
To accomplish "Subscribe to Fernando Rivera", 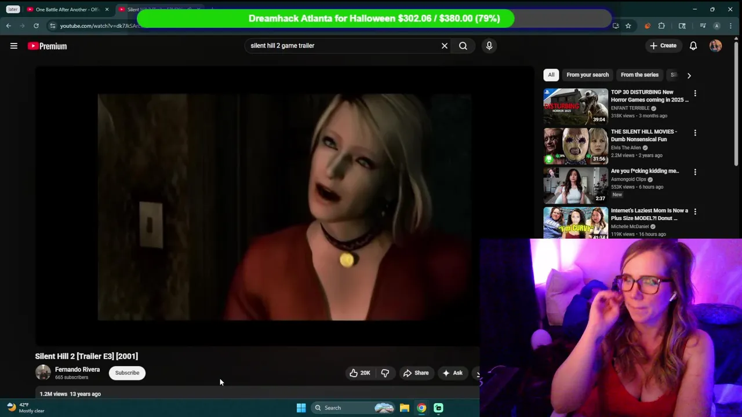I will 127,373.
